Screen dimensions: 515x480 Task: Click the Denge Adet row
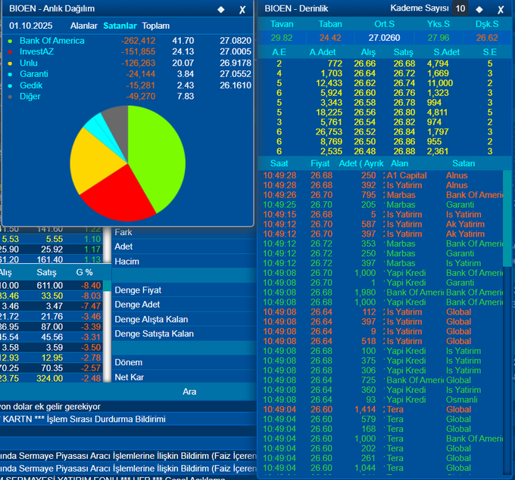click(184, 305)
